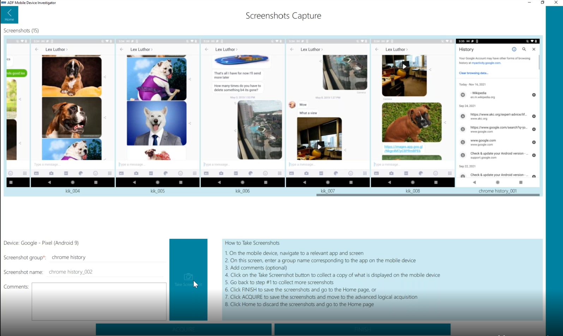Click the play icon on kik_007 video
Image resolution: width=563 pixels, height=336 pixels.
coord(320,147)
